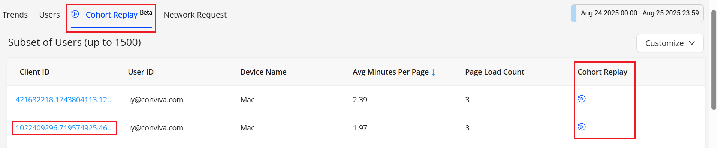Click the User ID column header
This screenshot has height=148, width=718.
141,72
